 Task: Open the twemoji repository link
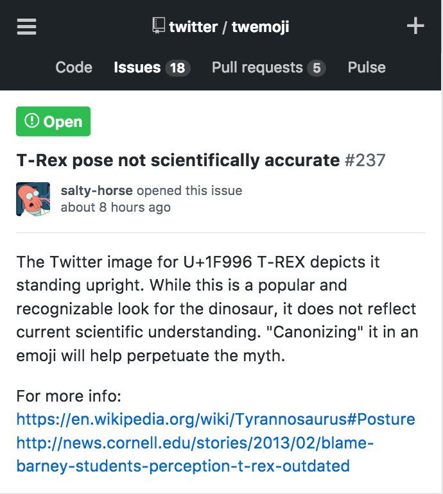(x=260, y=26)
